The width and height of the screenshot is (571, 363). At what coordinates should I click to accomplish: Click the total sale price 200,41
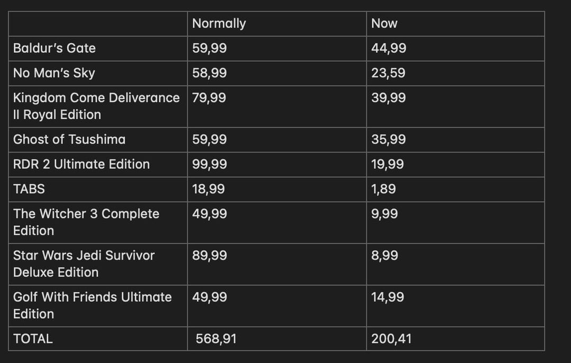click(x=391, y=339)
